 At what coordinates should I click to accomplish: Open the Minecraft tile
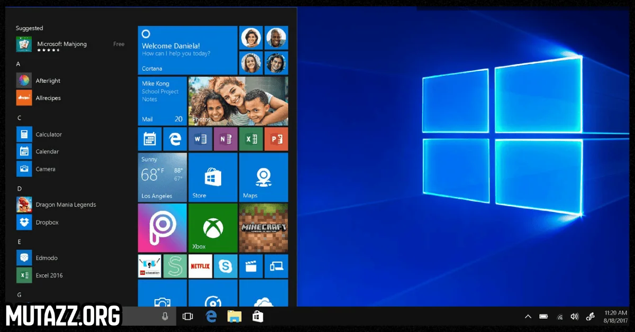pos(264,228)
